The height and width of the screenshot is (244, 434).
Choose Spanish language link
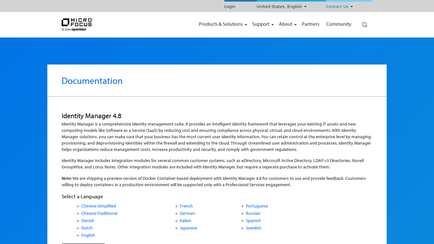coord(253,221)
